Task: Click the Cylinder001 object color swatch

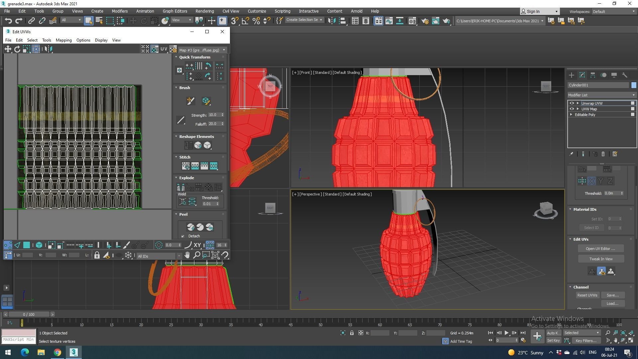Action: (x=634, y=85)
